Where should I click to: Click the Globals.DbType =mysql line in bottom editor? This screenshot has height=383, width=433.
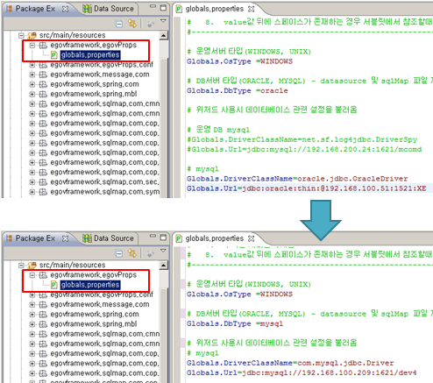tap(235, 323)
